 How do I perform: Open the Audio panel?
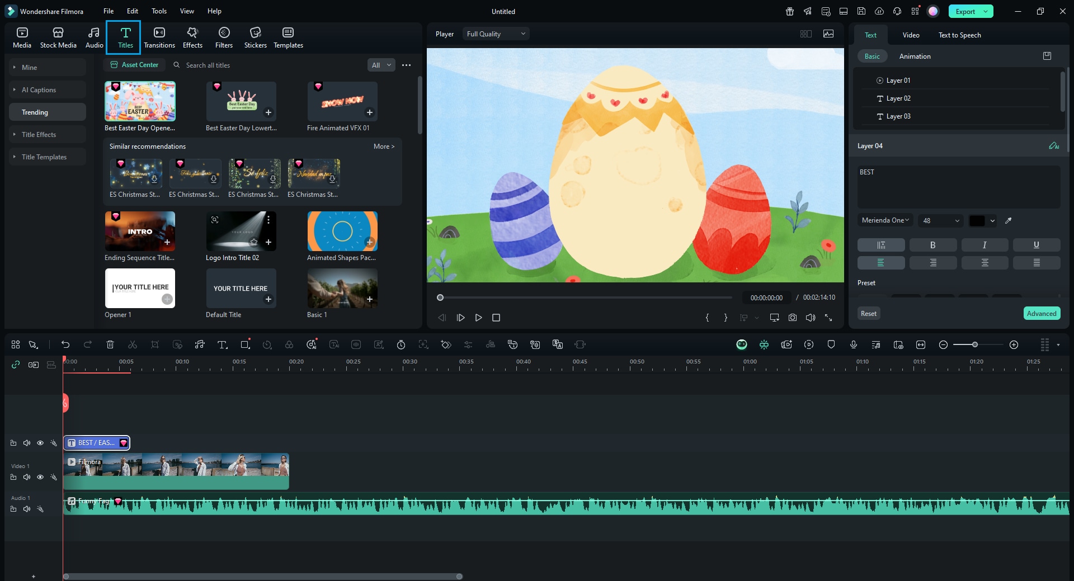pos(94,37)
